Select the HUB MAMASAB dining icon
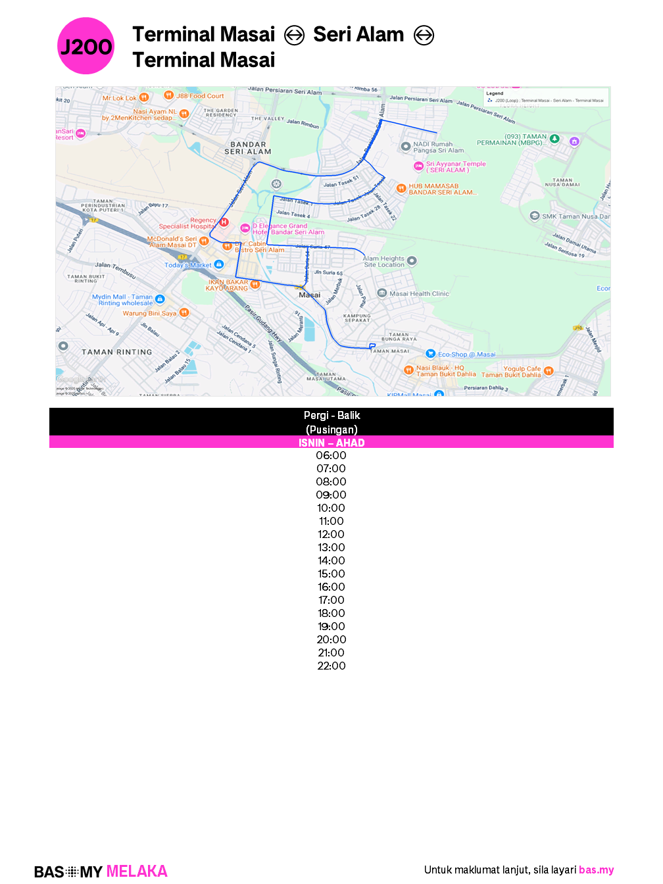 click(401, 189)
